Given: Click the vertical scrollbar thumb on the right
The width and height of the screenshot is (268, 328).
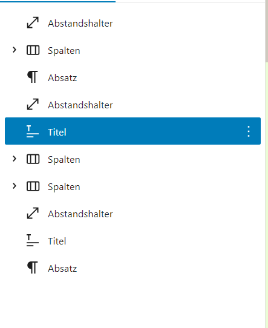Looking at the screenshot, I should (267, 31).
